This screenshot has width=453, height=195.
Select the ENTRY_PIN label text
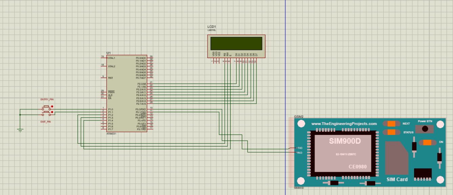(x=47, y=100)
